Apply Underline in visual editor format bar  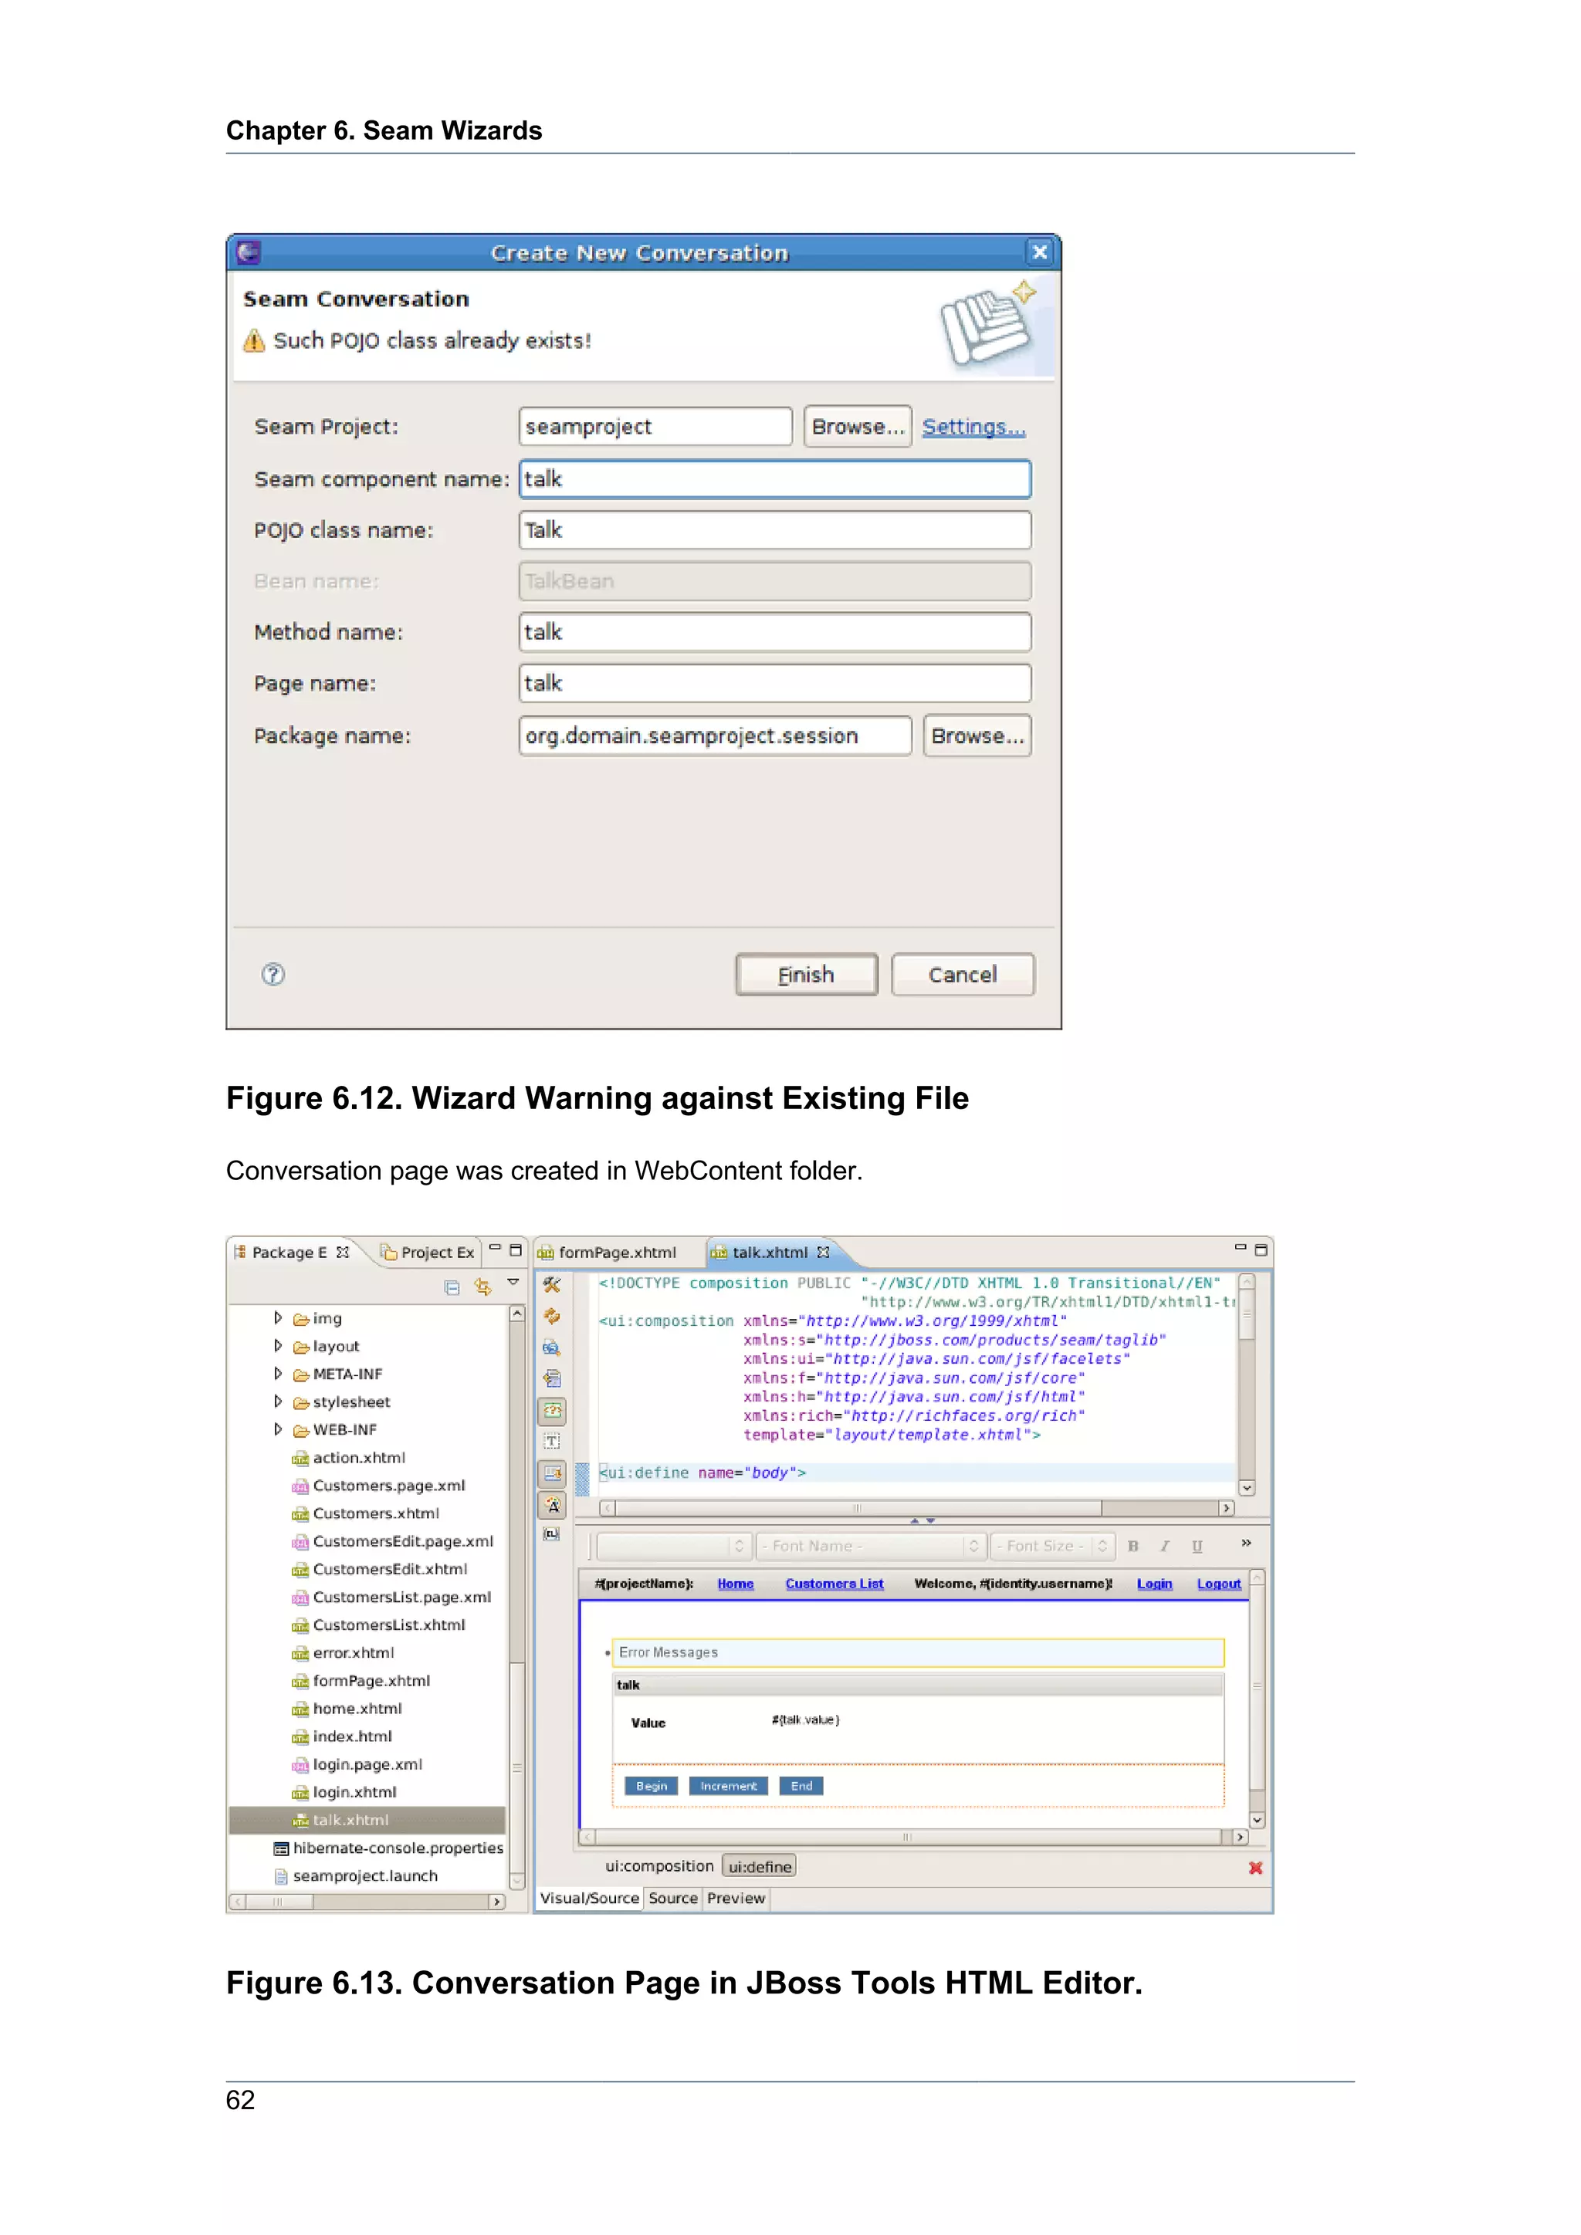[1197, 1546]
